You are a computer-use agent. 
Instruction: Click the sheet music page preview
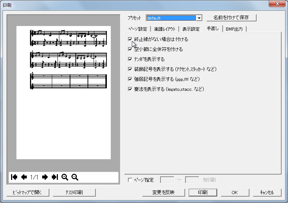tap(64, 93)
